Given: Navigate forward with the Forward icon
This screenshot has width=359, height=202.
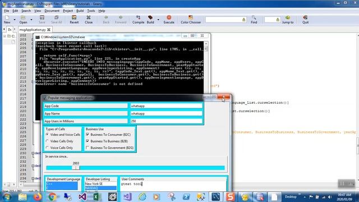Looking at the screenshot, I should point(121,19).
